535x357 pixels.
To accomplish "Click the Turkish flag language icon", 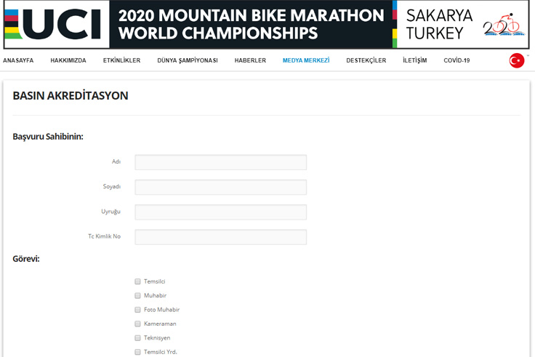I will (517, 61).
